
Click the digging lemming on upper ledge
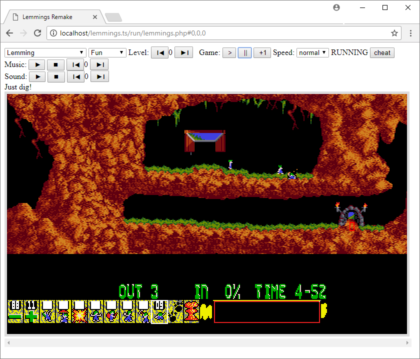pos(291,175)
